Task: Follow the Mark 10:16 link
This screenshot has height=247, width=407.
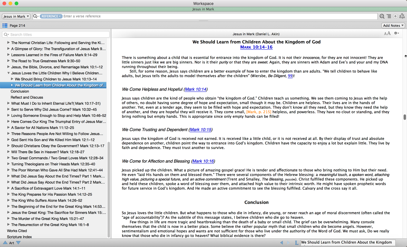Action: point(203,161)
